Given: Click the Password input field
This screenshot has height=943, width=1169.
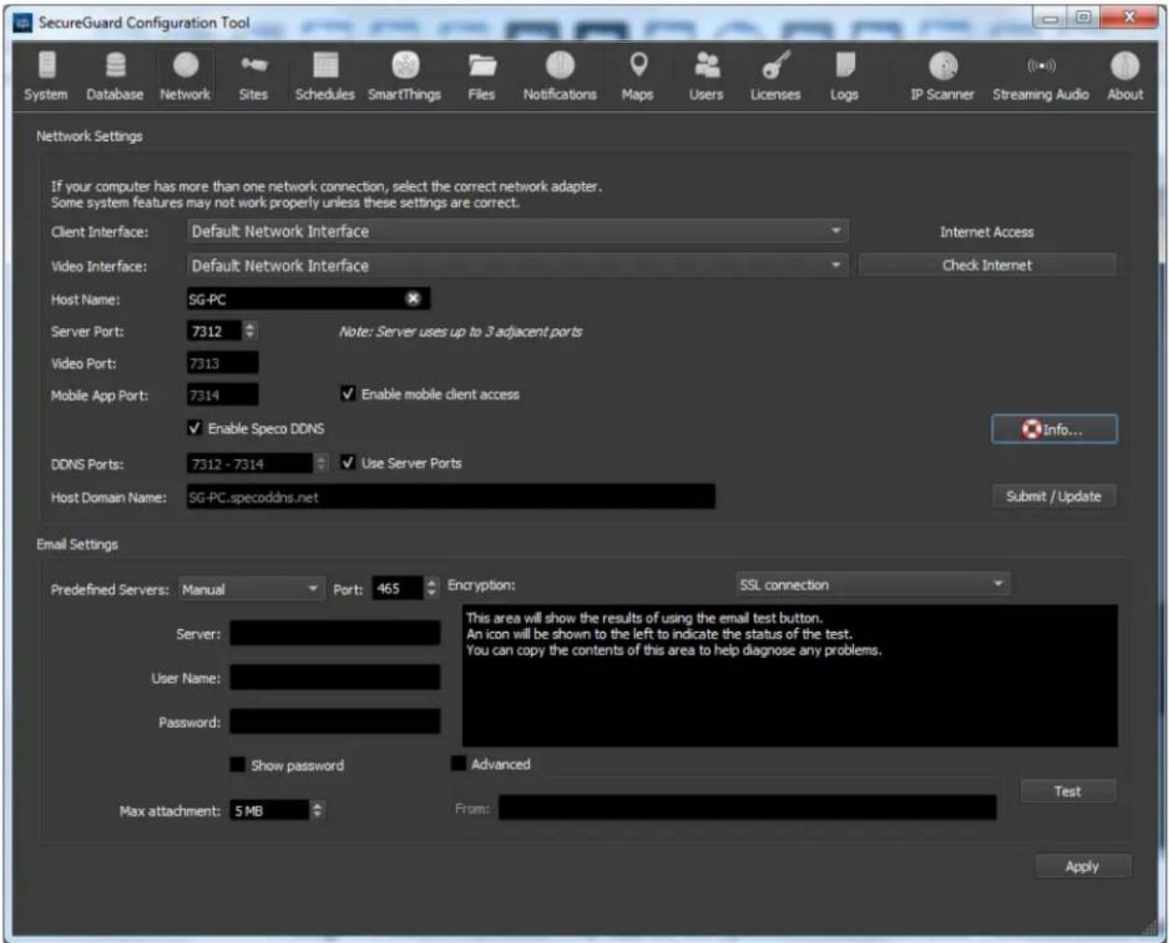Looking at the screenshot, I should coord(335,722).
